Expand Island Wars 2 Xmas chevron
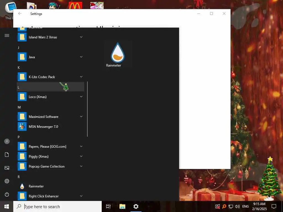The height and width of the screenshot is (212, 283). (81, 37)
